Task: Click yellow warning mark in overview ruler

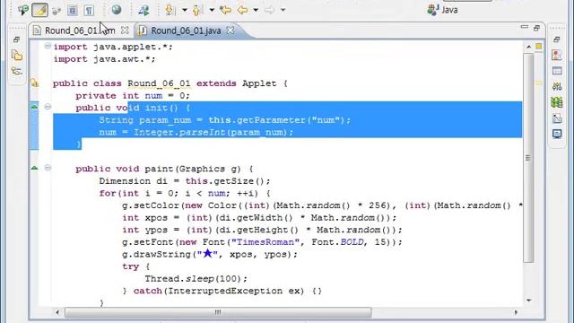Action: point(539,83)
